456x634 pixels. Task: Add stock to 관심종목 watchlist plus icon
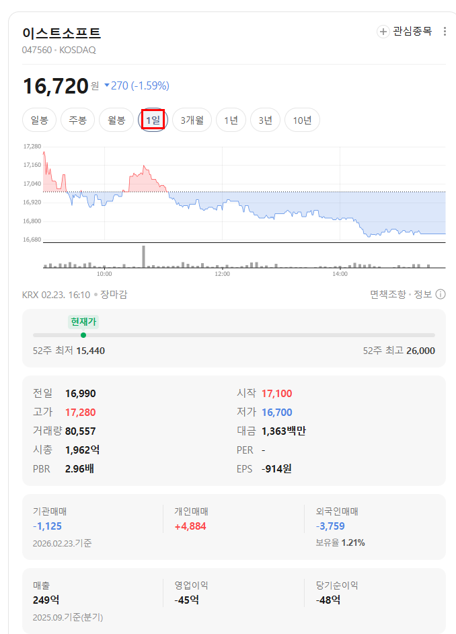pyautogui.click(x=383, y=32)
